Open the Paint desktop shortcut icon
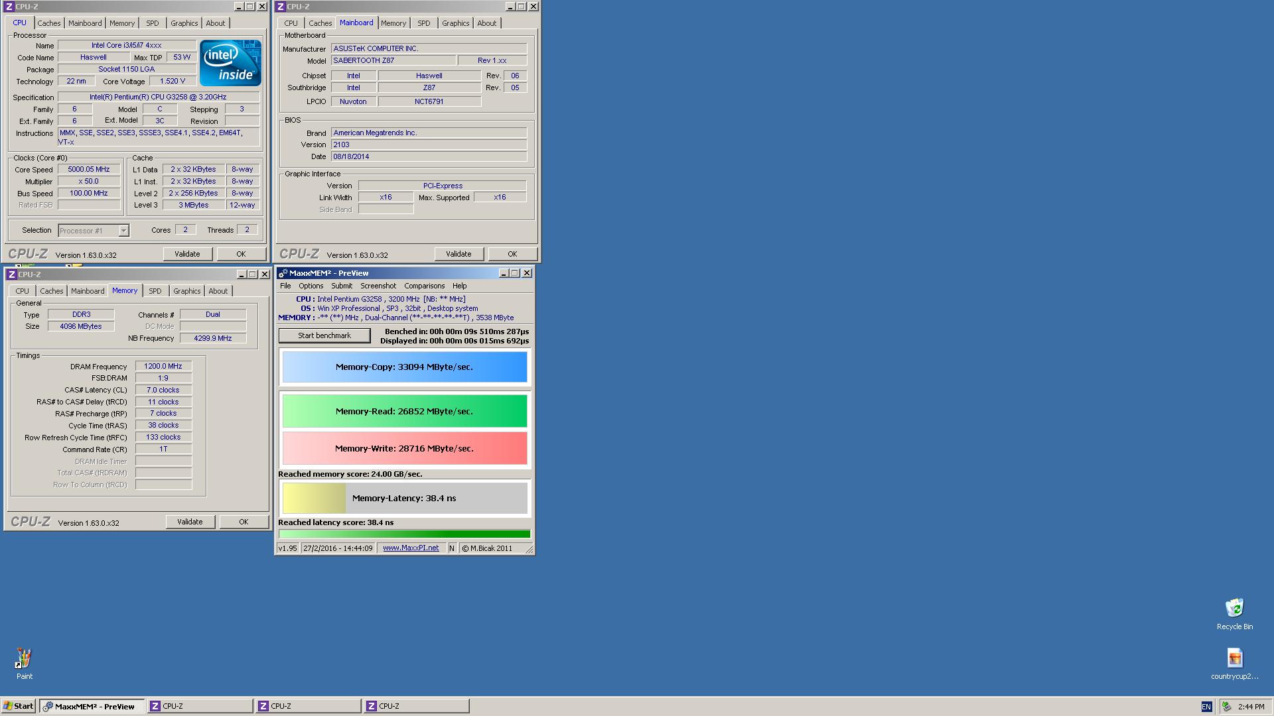 (24, 658)
